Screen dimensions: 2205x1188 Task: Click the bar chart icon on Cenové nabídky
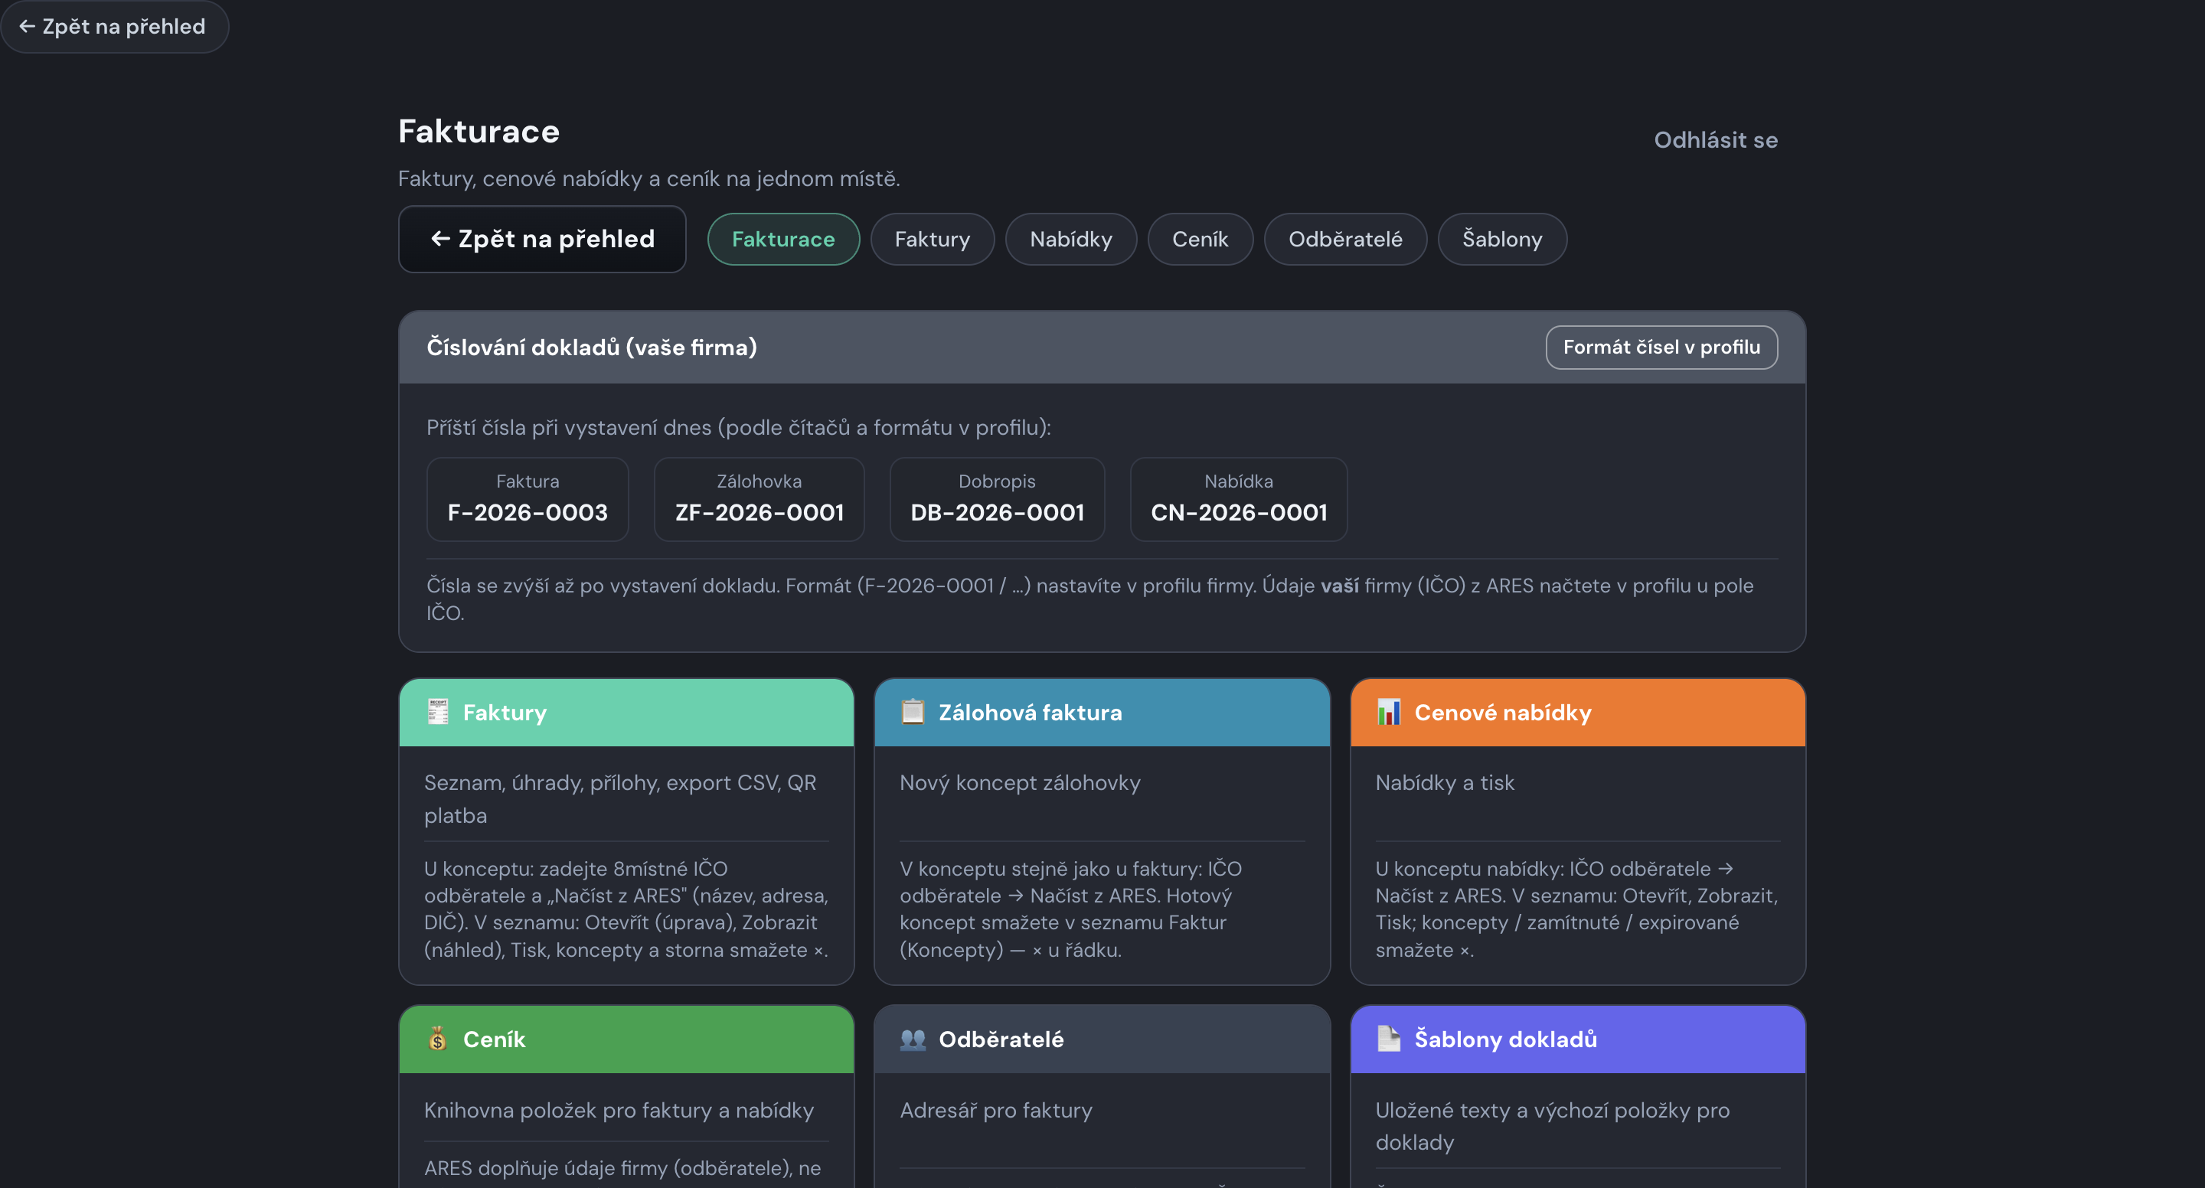coord(1388,712)
